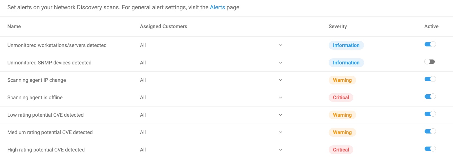Click the Name column header

pos(14,26)
